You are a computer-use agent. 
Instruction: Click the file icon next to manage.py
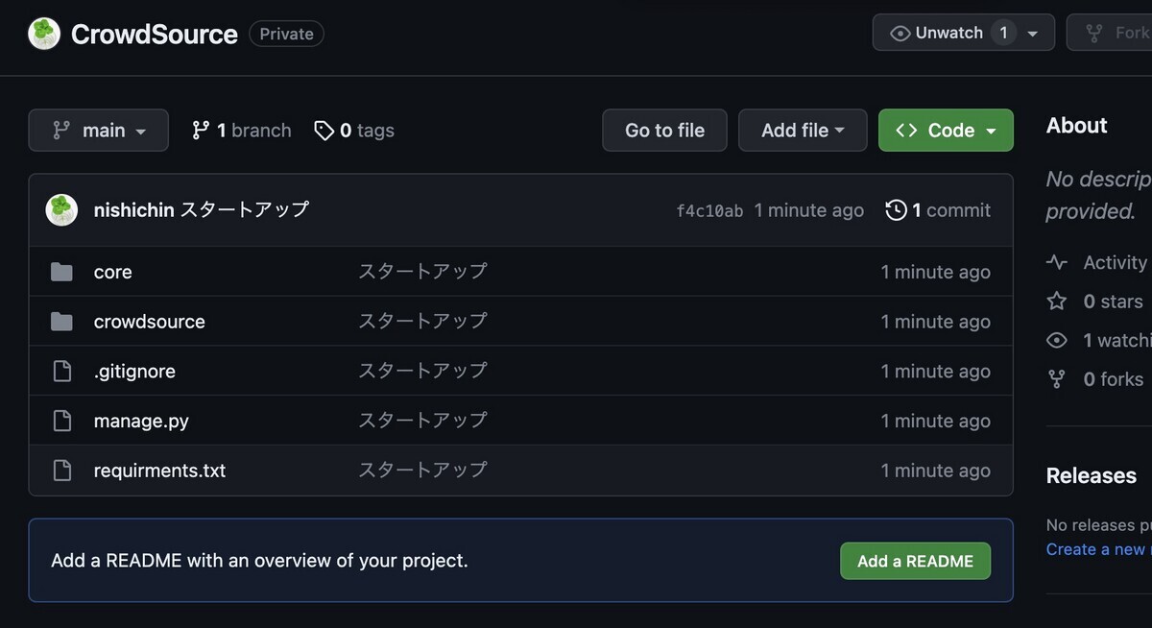click(61, 420)
